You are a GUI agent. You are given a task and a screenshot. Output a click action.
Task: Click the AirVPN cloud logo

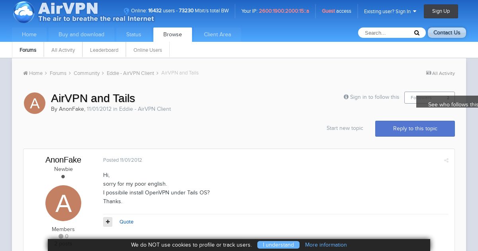[24, 12]
